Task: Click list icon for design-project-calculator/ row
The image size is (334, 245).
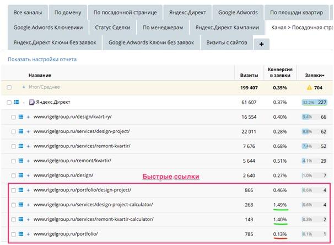Action: click(x=20, y=205)
